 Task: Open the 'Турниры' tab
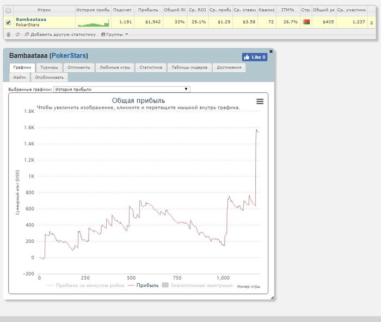click(49, 67)
